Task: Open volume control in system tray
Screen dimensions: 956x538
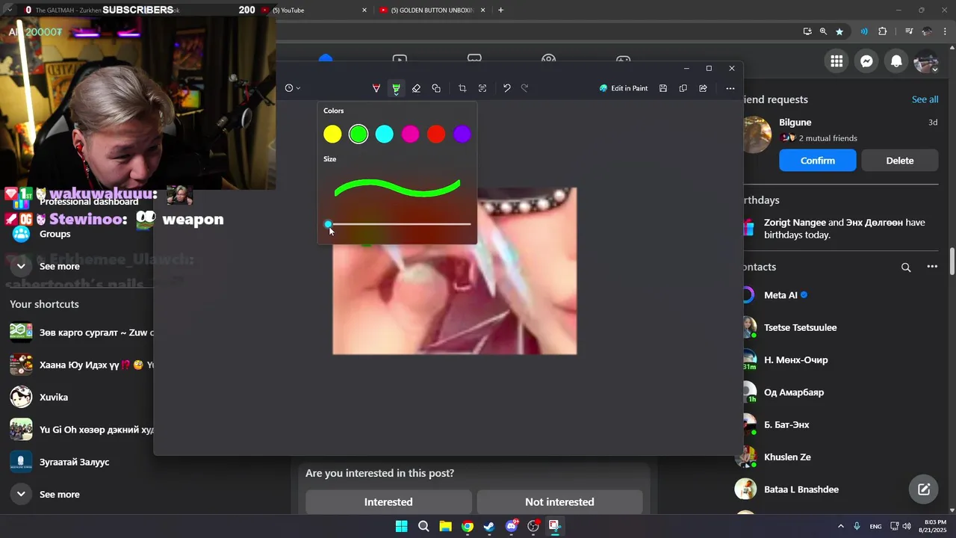Action: pyautogui.click(x=908, y=526)
